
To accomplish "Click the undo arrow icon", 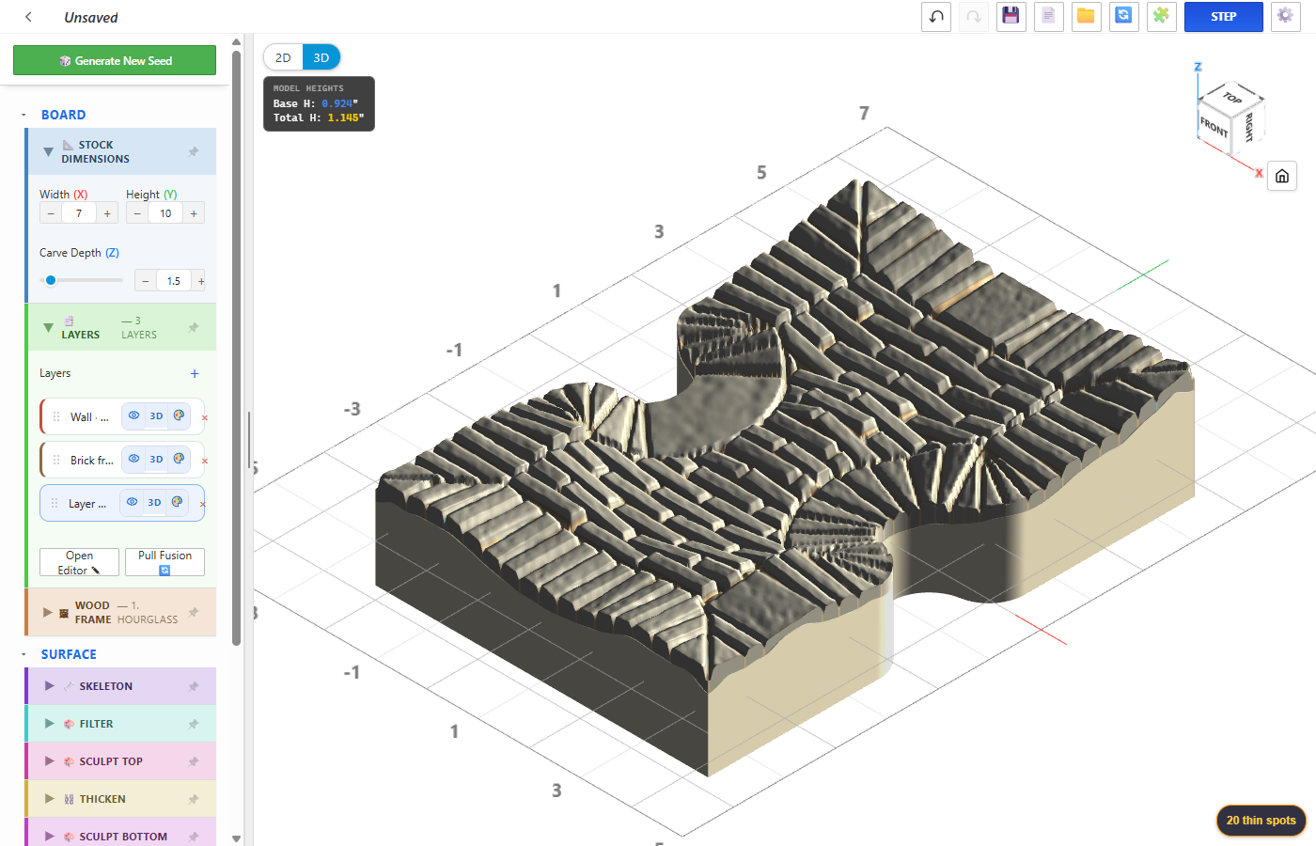I will point(936,17).
